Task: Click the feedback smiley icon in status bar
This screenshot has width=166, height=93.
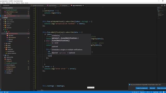Action: (x=164, y=92)
